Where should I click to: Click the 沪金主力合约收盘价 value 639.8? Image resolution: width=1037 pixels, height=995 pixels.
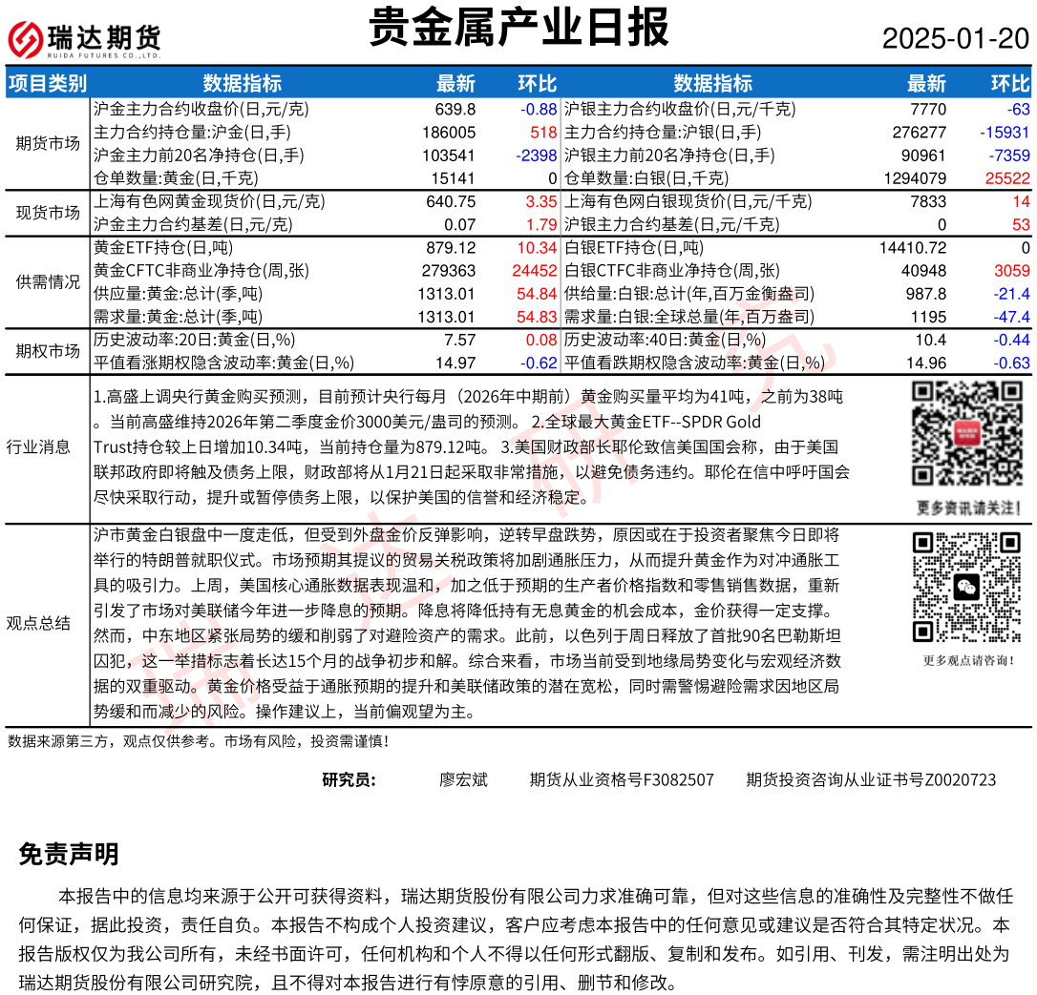pyautogui.click(x=455, y=110)
